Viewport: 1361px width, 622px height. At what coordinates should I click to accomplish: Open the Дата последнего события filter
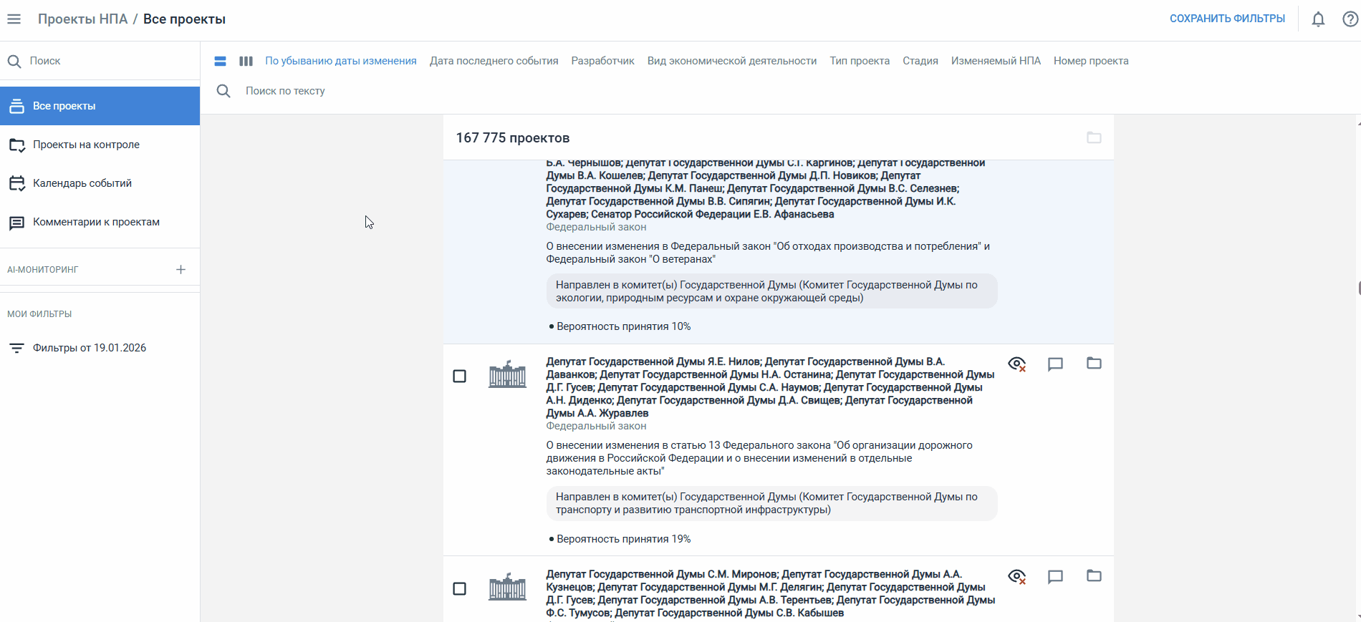(494, 62)
